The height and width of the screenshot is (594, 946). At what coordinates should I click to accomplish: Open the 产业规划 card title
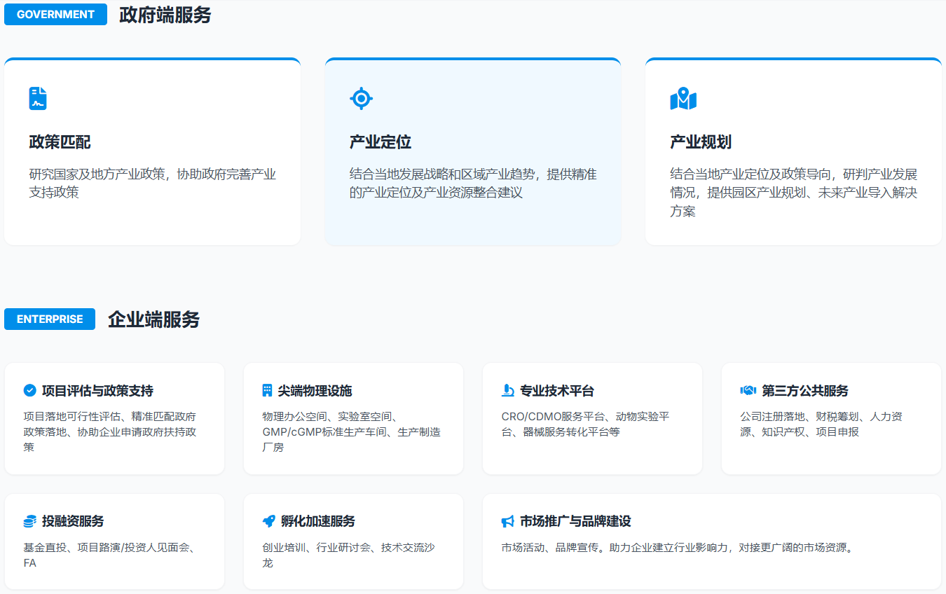coord(700,142)
